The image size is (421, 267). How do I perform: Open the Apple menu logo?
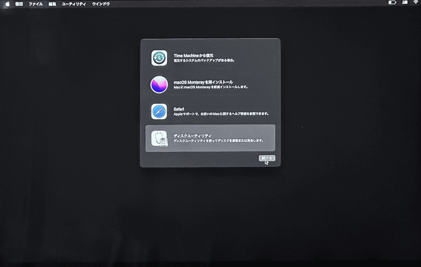tap(7, 4)
